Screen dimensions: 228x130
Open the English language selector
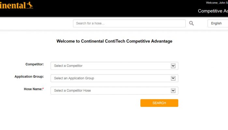tap(217, 23)
